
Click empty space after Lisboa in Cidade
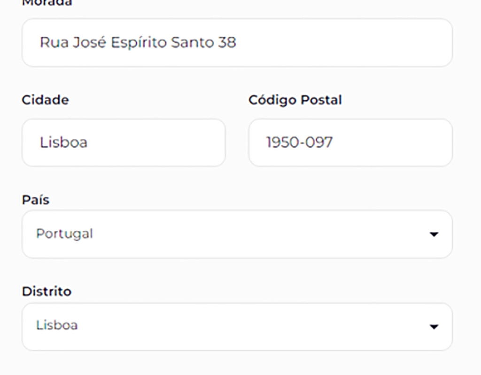[160, 142]
